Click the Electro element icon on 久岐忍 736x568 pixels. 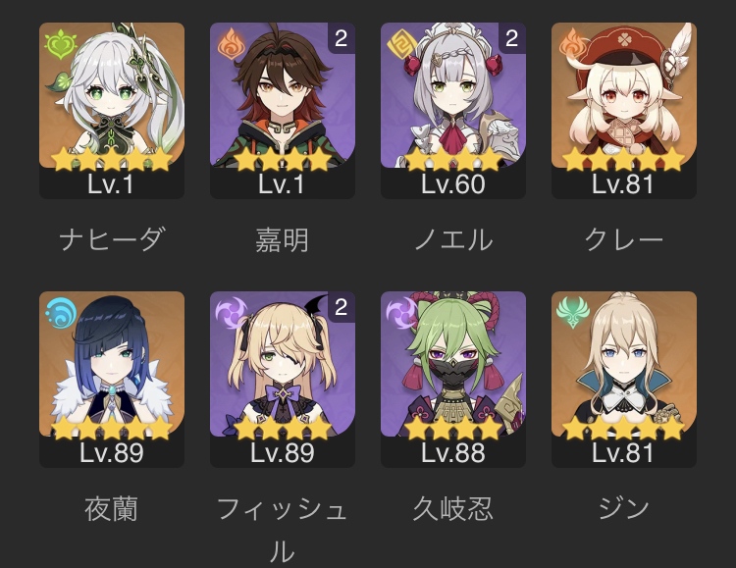(x=401, y=313)
